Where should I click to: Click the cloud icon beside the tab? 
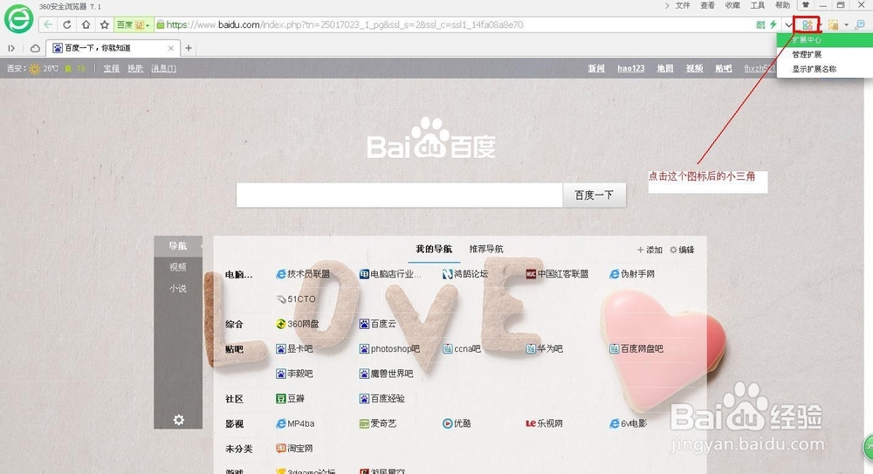click(x=35, y=49)
